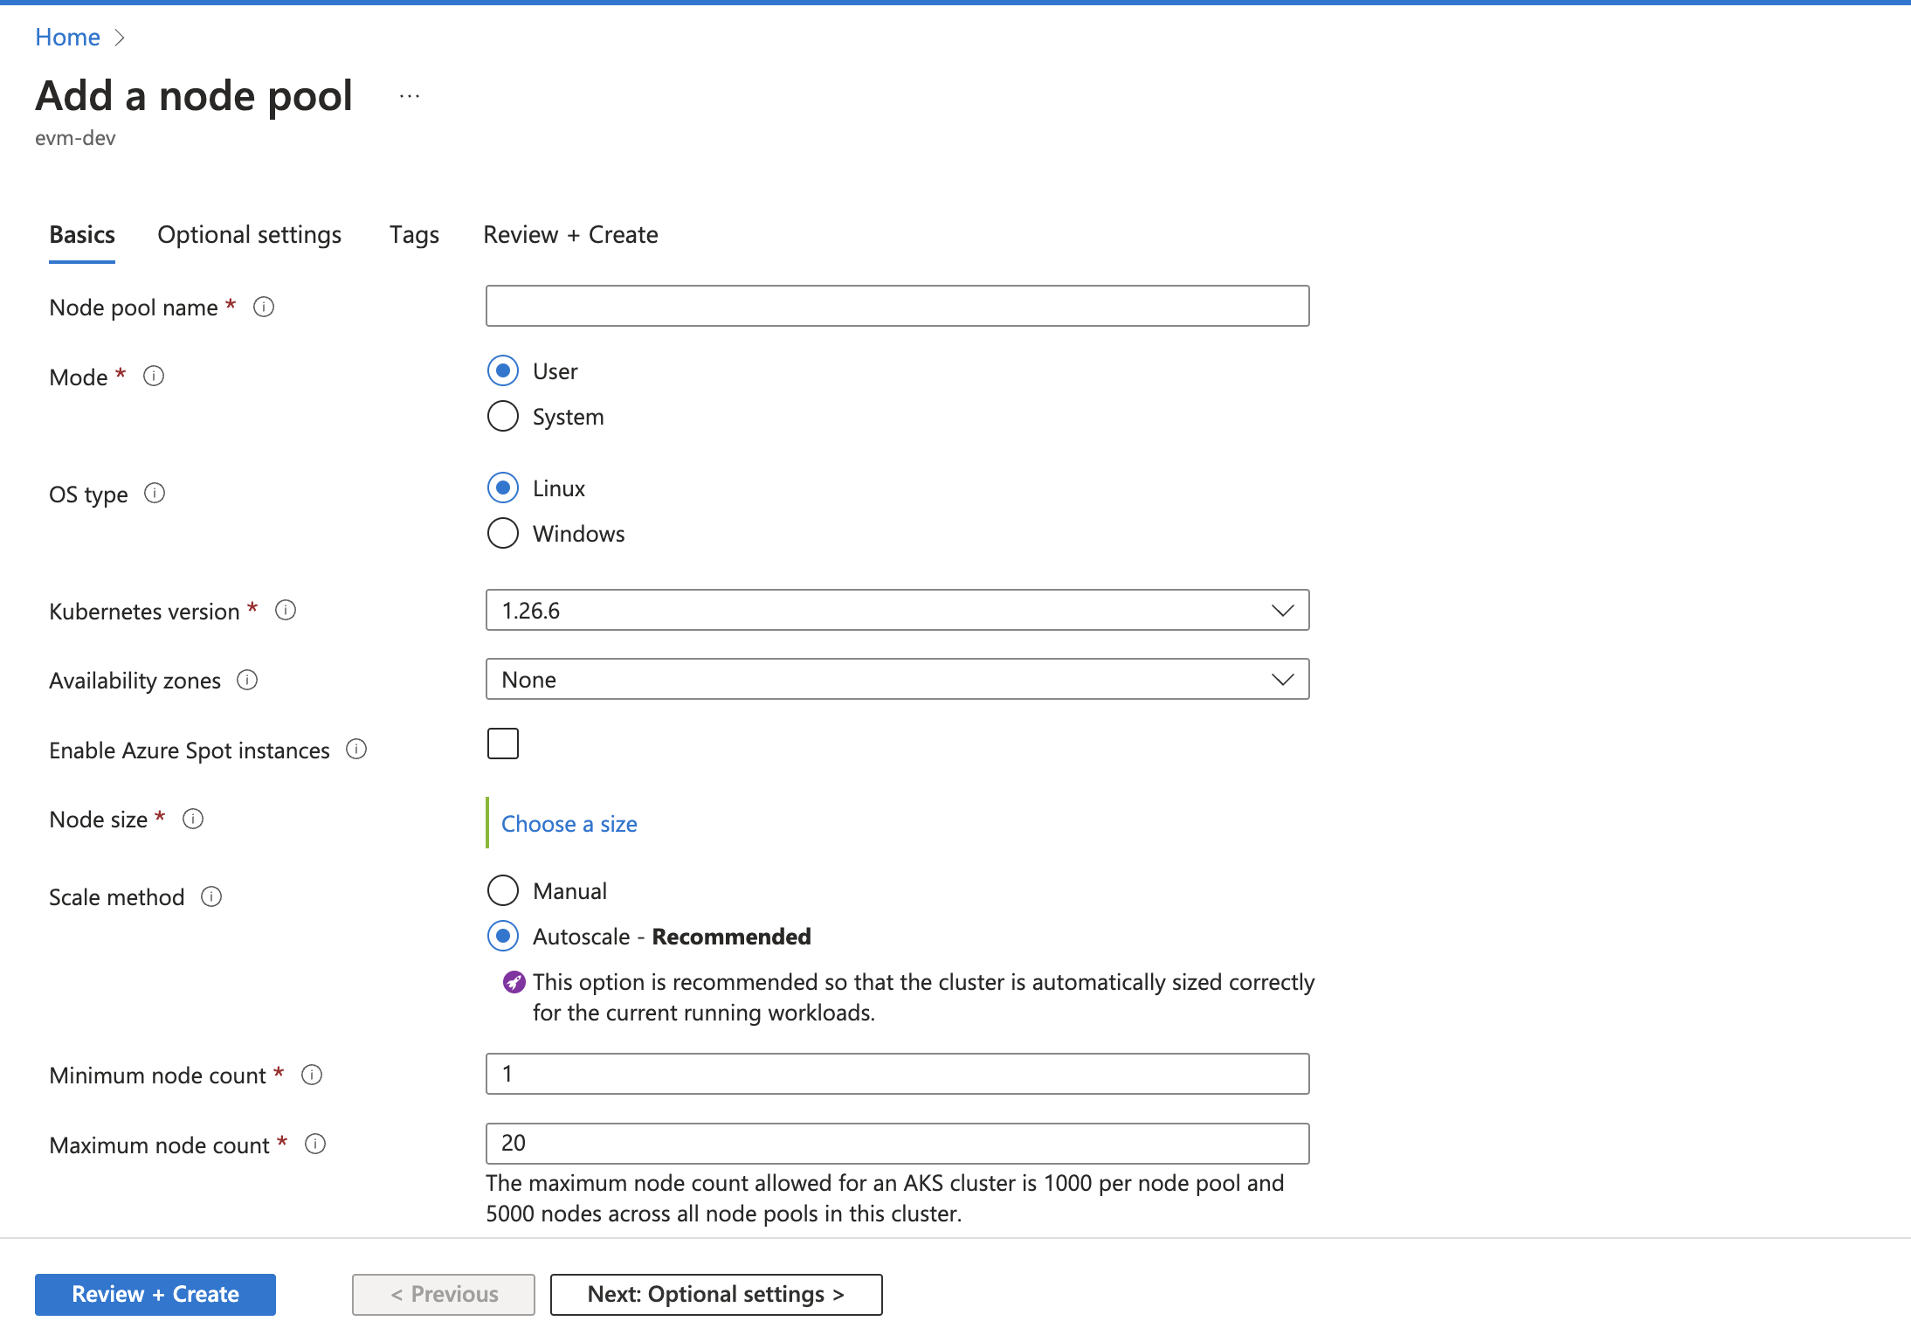Click info icon for Azure Spot instances
1911x1342 pixels.
click(x=356, y=749)
